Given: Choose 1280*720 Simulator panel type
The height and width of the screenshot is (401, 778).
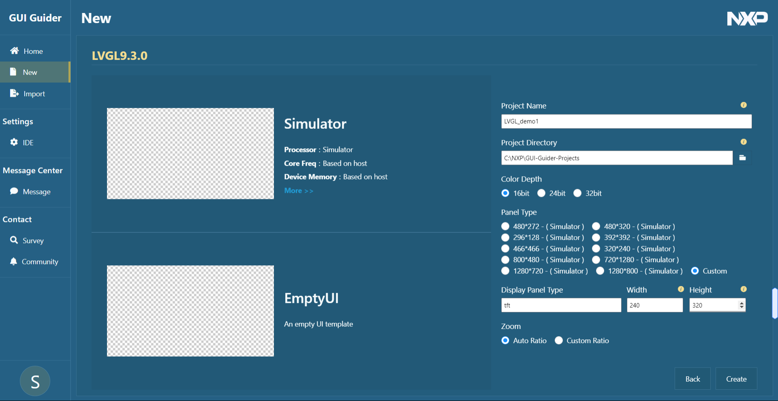Looking at the screenshot, I should [505, 271].
